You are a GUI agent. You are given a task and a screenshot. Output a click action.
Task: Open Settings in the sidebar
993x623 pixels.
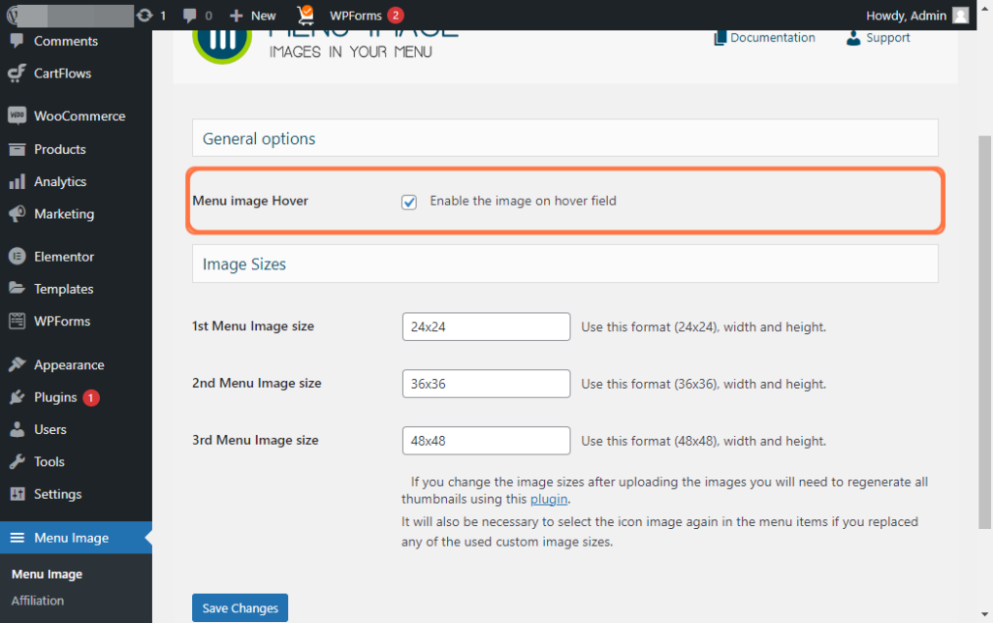click(57, 494)
